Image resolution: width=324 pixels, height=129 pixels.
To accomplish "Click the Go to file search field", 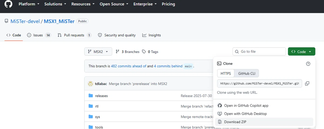I will (x=259, y=52).
